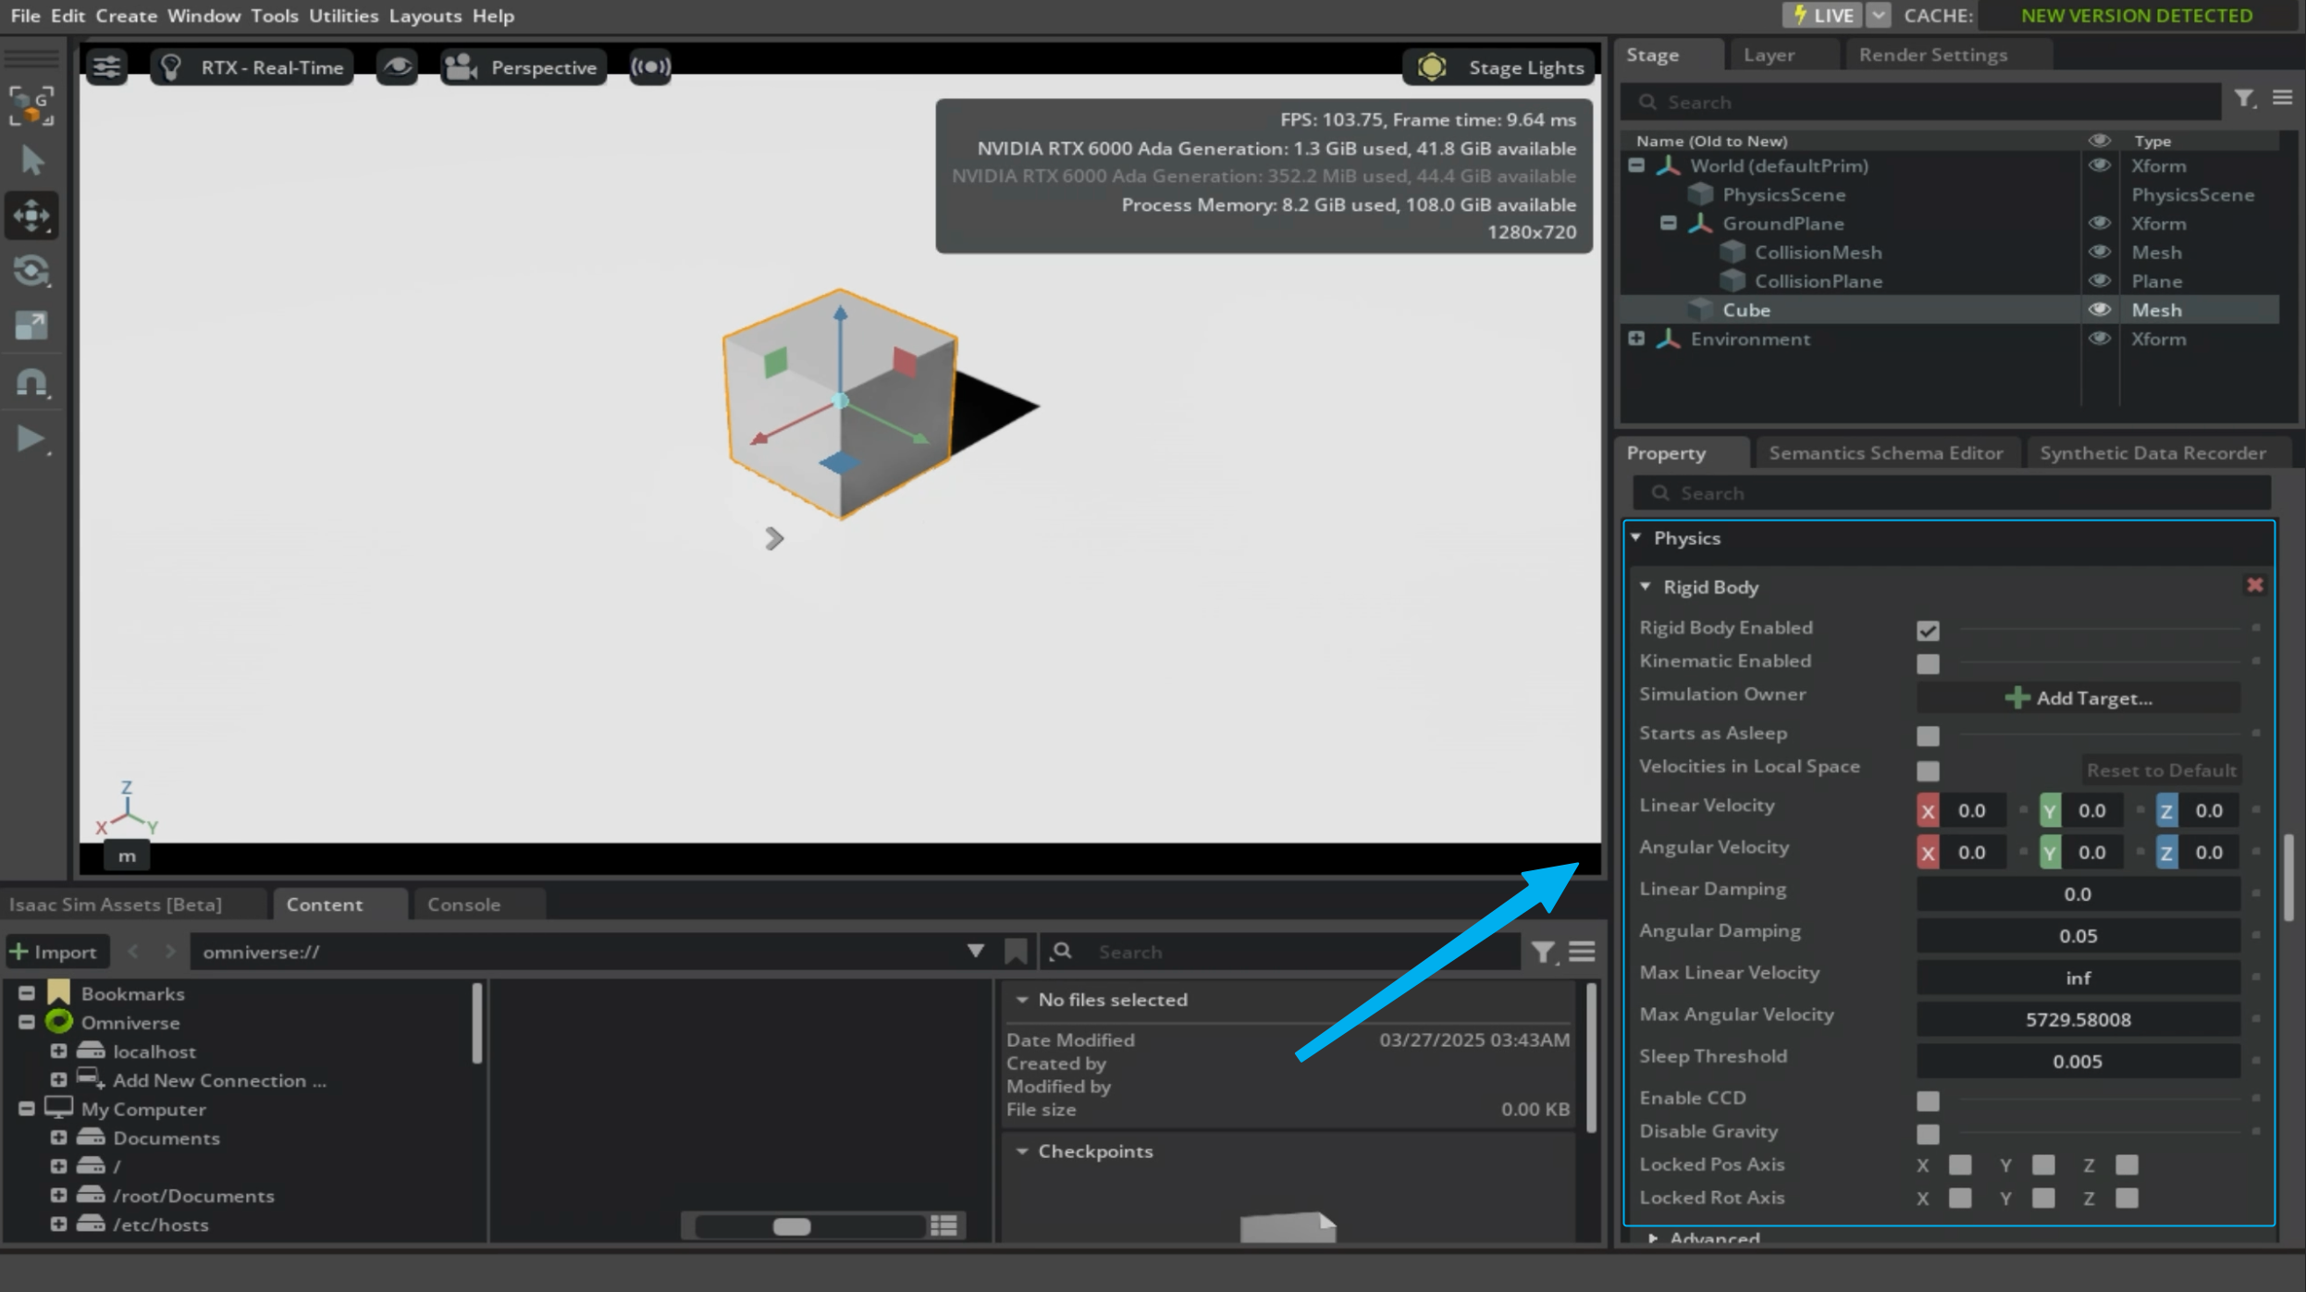Start simulation with the Play button

point(32,438)
